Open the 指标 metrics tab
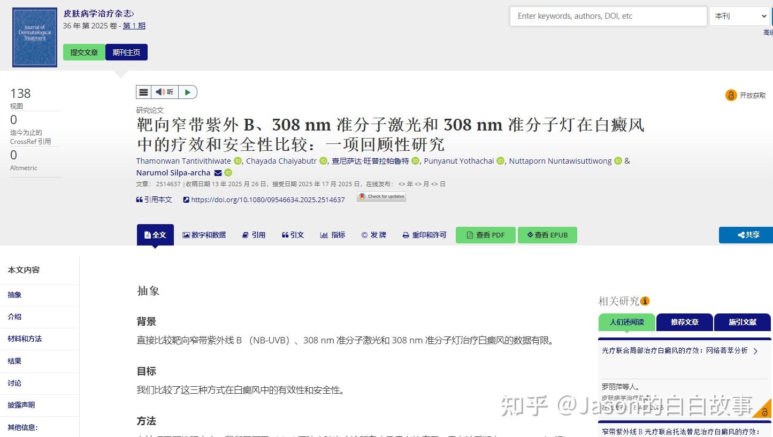773x437 pixels. [332, 234]
